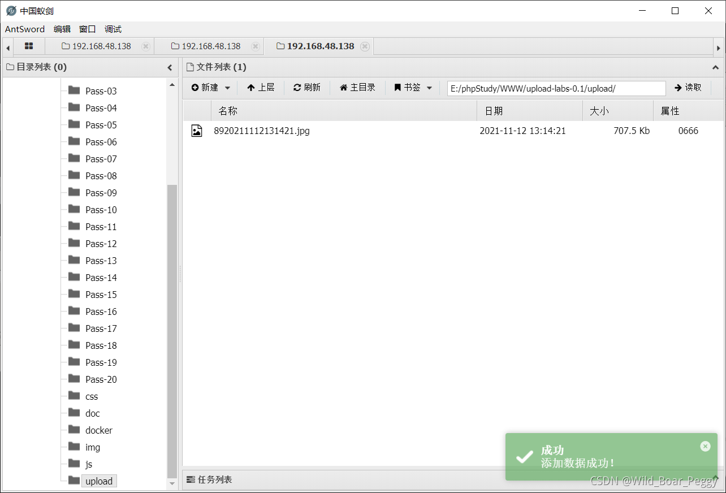The image size is (726, 493).
Task: Click the date 2021-11-12 13:14:21
Action: (523, 131)
